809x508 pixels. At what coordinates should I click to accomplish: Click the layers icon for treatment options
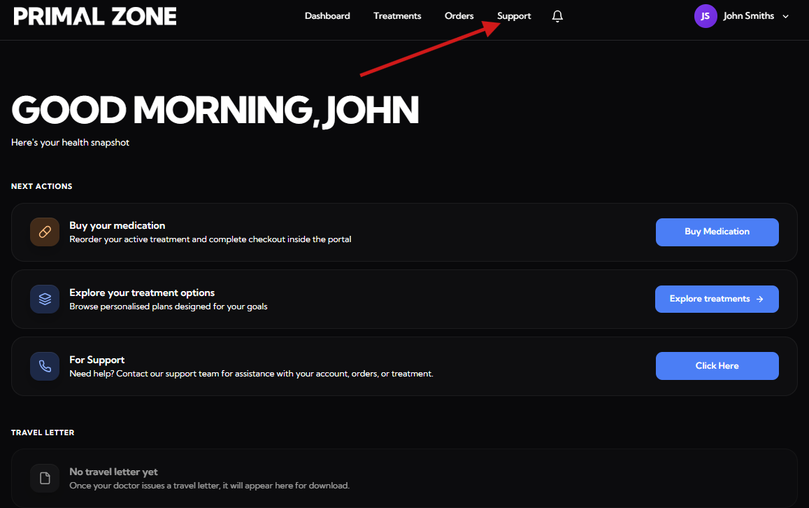click(45, 299)
